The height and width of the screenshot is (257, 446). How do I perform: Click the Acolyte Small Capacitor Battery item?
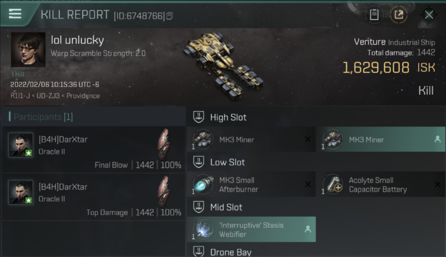point(381,184)
